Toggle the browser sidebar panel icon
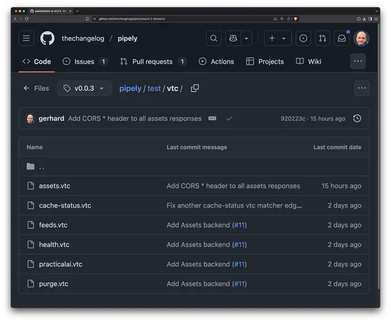Viewport: 391px width, 322px height. [370, 18]
